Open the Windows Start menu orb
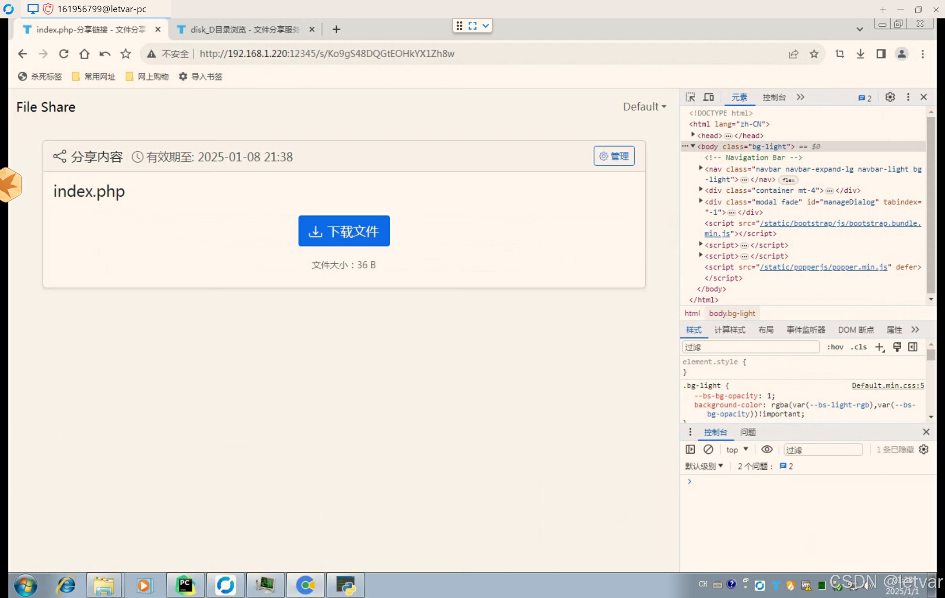This screenshot has width=945, height=598. point(26,585)
